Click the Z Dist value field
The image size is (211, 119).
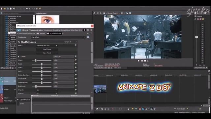(x=64, y=60)
